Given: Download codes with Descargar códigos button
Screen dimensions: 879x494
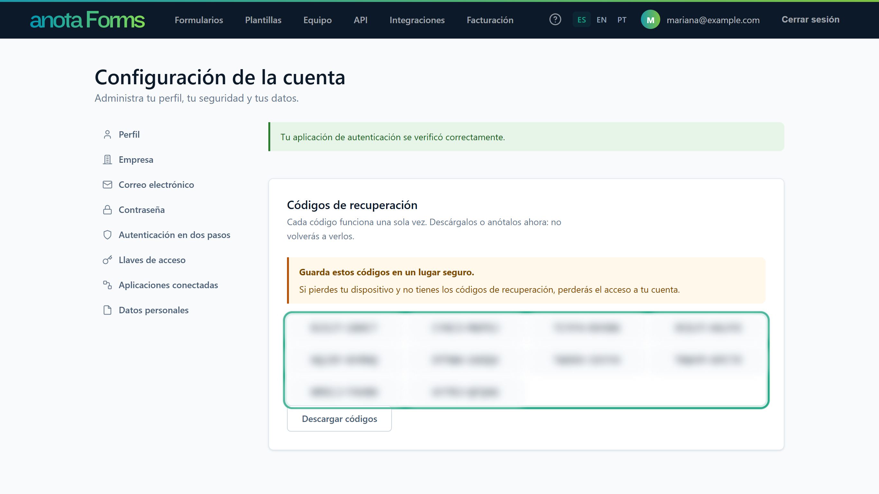Looking at the screenshot, I should 339,419.
